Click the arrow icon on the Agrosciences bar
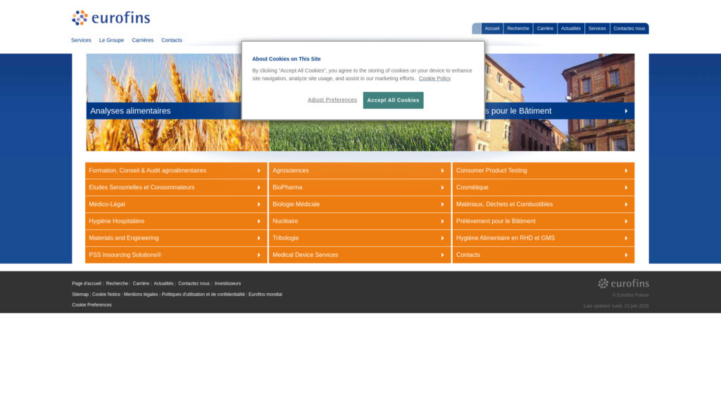This screenshot has height=405, width=721. pos(442,170)
